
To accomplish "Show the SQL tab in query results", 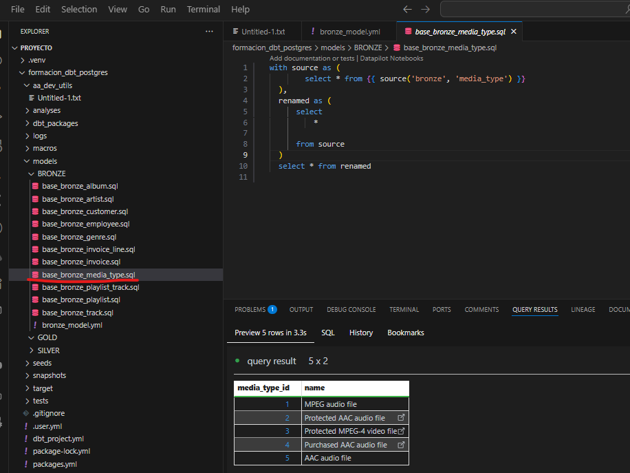I will [328, 333].
